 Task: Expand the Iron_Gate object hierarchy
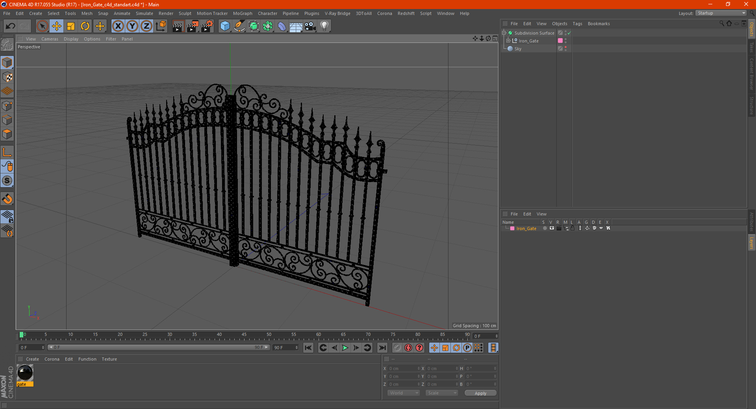[508, 41]
